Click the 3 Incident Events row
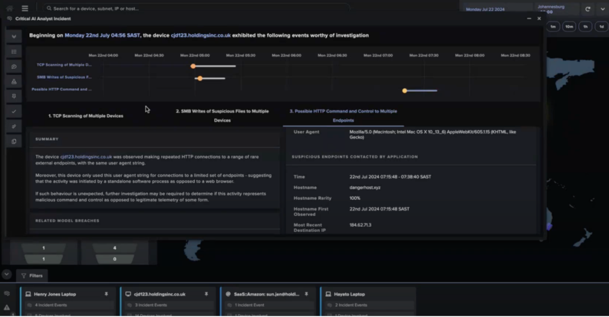The image size is (609, 317). click(x=170, y=305)
